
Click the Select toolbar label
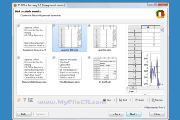click(141, 100)
